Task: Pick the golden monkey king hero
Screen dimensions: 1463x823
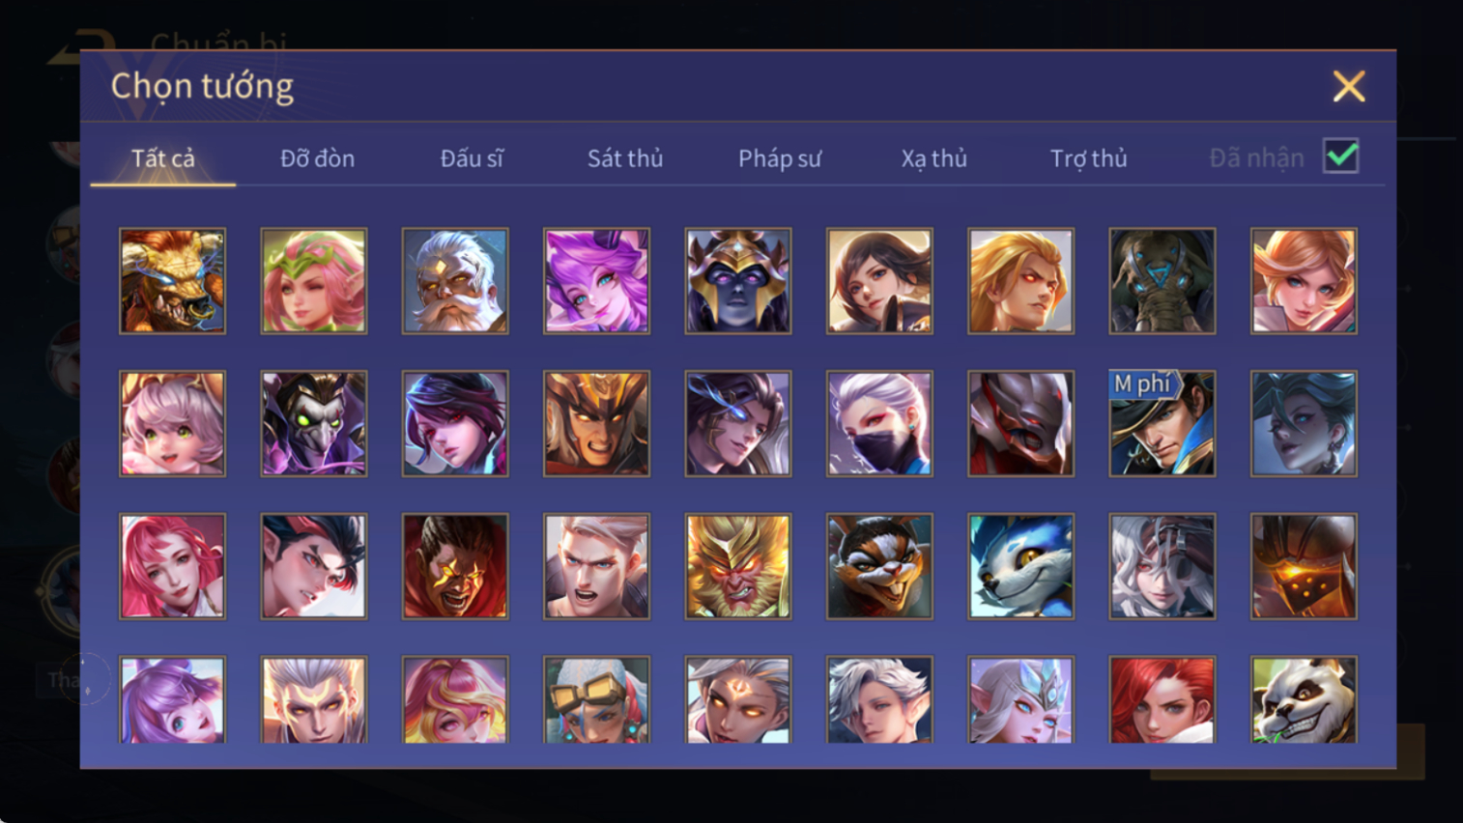Action: [738, 566]
